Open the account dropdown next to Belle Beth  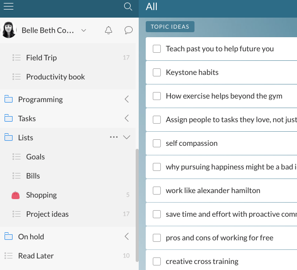pos(83,30)
